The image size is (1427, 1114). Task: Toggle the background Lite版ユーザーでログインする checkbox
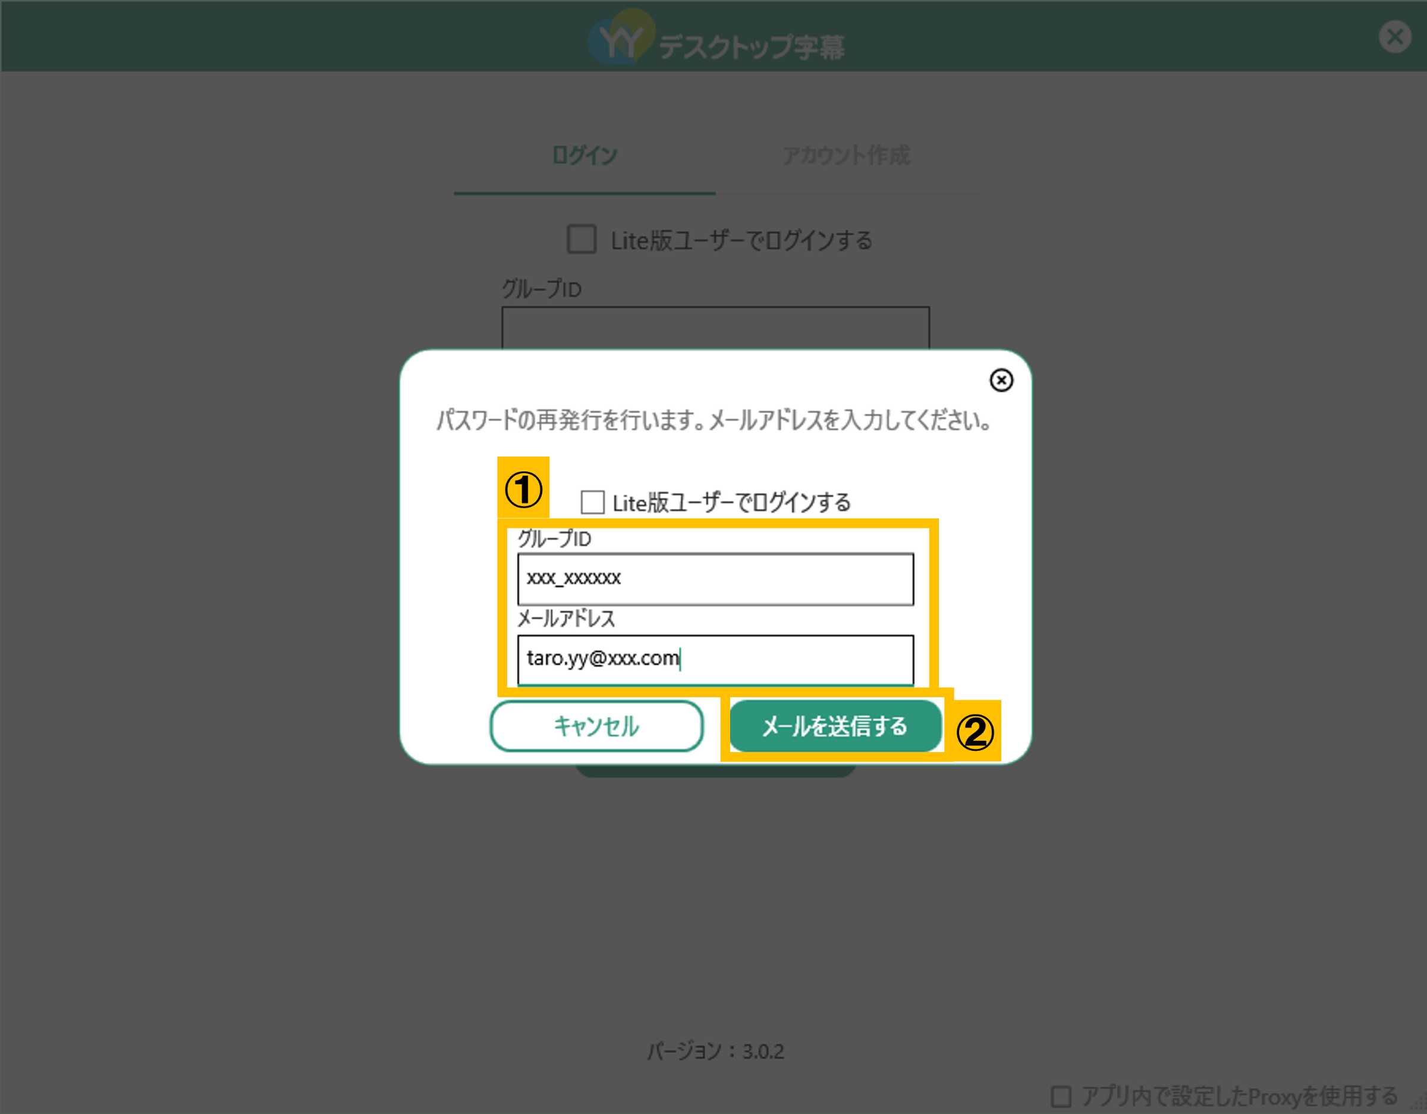pyautogui.click(x=582, y=239)
